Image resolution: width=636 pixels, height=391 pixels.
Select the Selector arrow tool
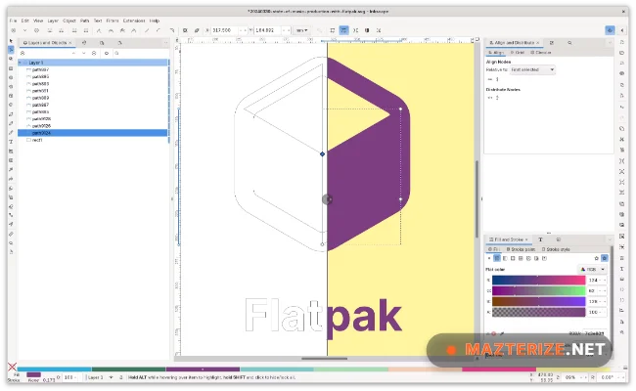(x=11, y=41)
